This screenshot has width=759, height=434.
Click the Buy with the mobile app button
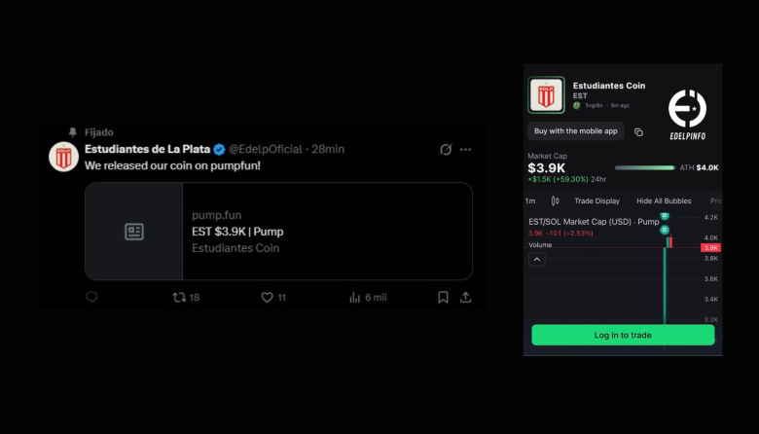575,130
